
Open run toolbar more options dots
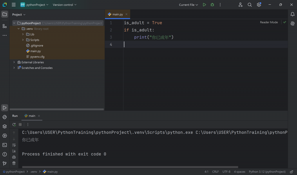click(28, 124)
